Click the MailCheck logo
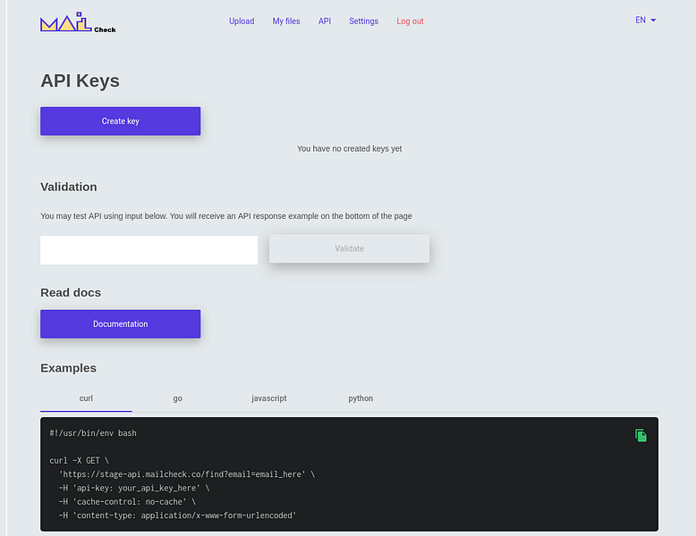The height and width of the screenshot is (536, 696). tap(78, 21)
